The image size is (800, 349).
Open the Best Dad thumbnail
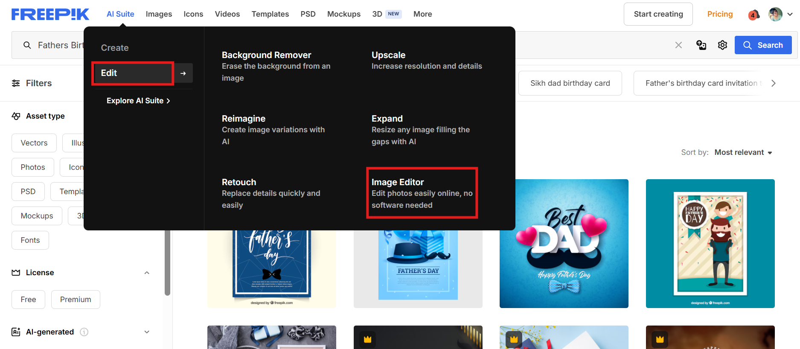pos(564,244)
